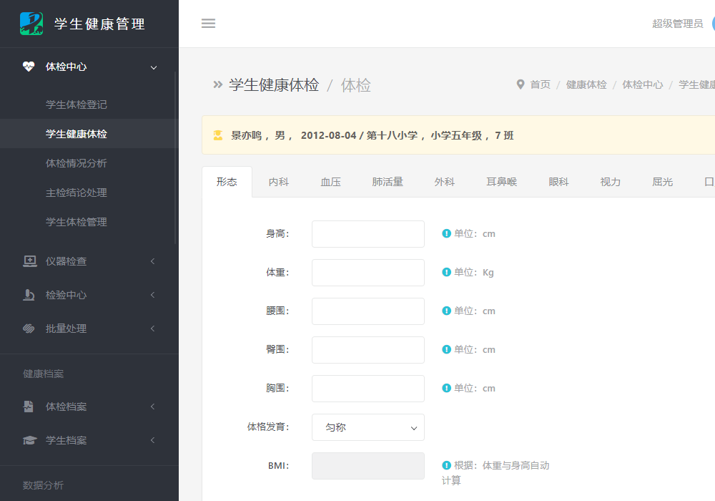This screenshot has width=715, height=501.
Task: Click the app logo next to 学生健康管理
Action: click(x=31, y=24)
